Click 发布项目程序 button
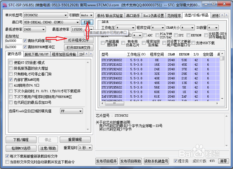Viewport: 233px width, 169px height. pyautogui.click(x=107, y=161)
